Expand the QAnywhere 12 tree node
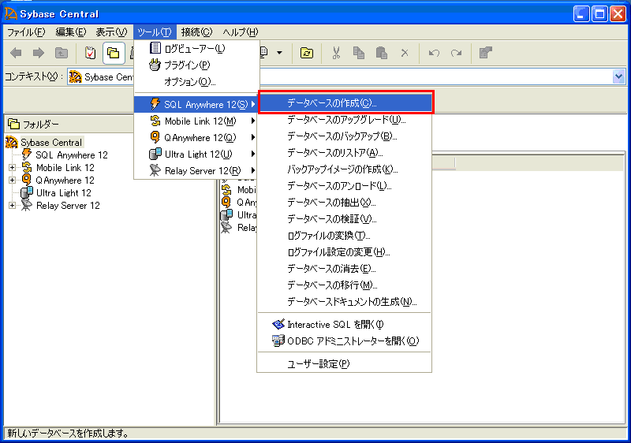Viewport: 631px width, 443px height. (12, 181)
